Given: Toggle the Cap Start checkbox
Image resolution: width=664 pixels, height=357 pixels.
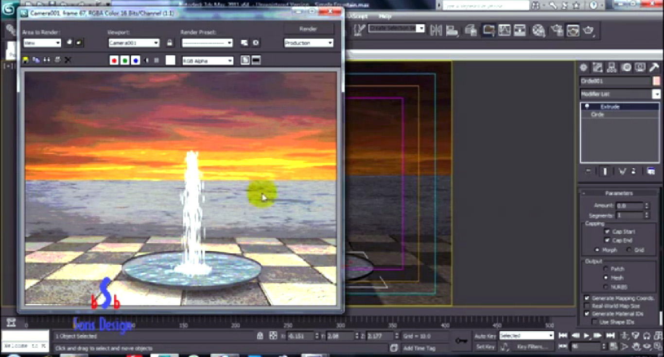Looking at the screenshot, I should pos(607,232).
